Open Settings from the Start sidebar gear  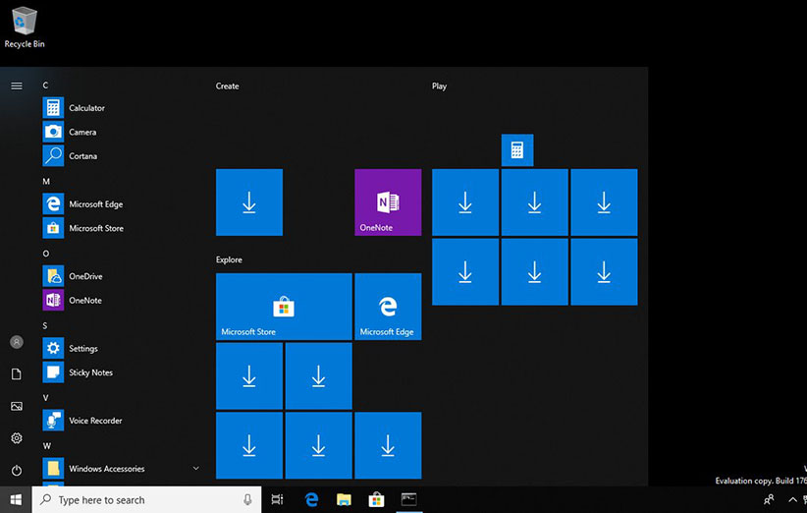[16, 438]
